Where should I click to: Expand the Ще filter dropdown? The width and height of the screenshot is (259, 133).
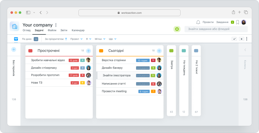click(113, 39)
